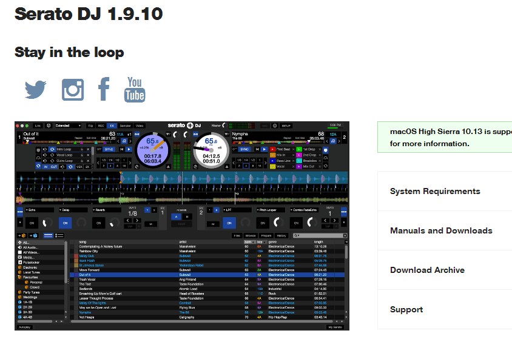Select the FX panel tab
Image resolution: width=512 pixels, height=339 pixels.
[x=112, y=126]
